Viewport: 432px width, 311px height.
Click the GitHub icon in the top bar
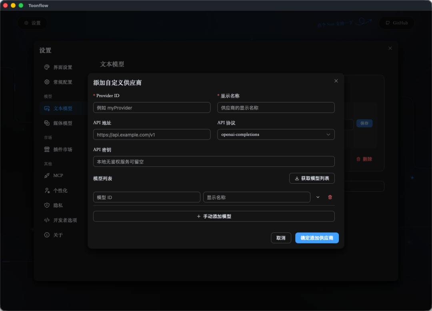pyautogui.click(x=388, y=23)
